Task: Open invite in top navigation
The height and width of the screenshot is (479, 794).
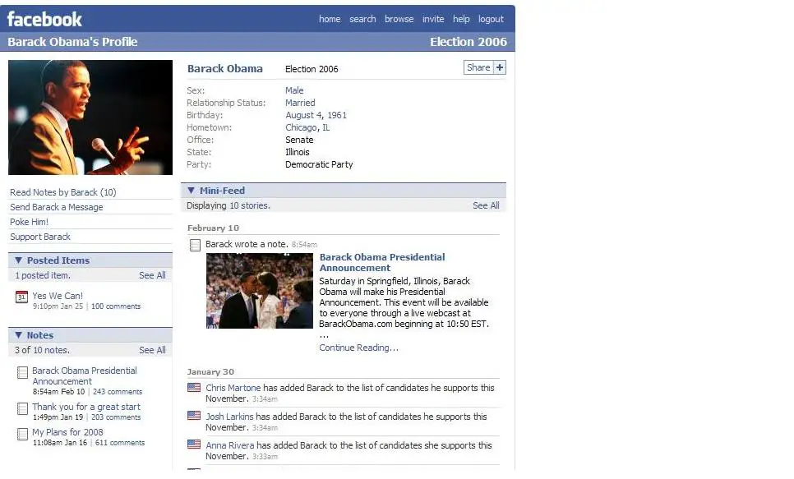Action: point(433,19)
